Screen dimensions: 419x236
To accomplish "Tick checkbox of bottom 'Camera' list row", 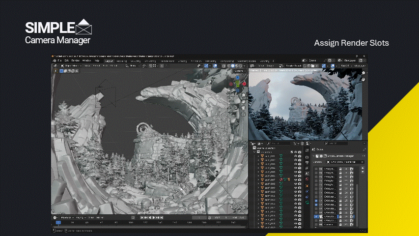I will tap(316, 225).
